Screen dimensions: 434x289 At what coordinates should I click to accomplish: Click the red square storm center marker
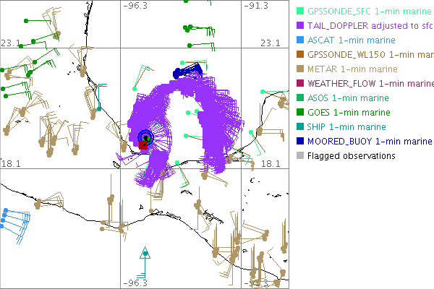click(x=143, y=145)
